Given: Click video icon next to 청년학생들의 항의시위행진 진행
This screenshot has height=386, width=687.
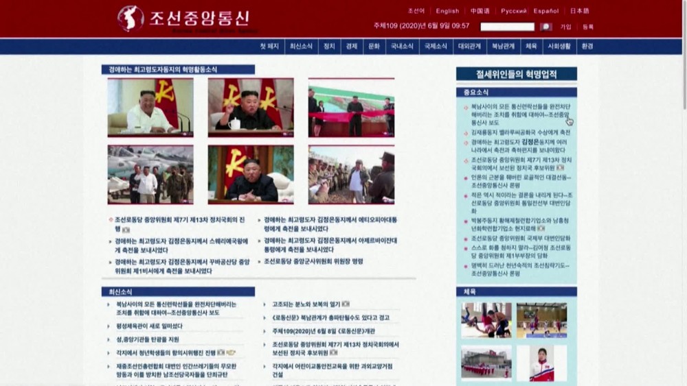Looking at the screenshot, I should (x=231, y=352).
